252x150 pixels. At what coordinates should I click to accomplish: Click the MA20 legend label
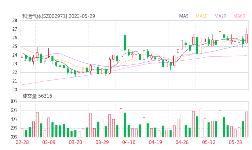click(220, 16)
